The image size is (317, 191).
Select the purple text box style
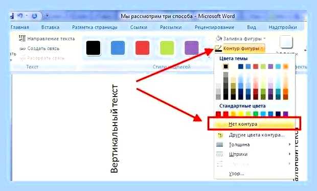pyautogui.click(x=191, y=48)
